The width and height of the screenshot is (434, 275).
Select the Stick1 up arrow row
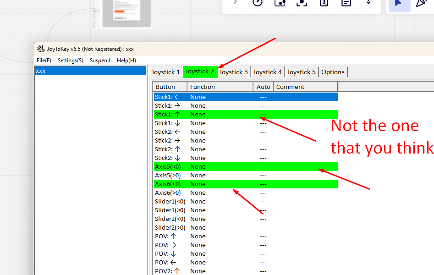pyautogui.click(x=246, y=115)
